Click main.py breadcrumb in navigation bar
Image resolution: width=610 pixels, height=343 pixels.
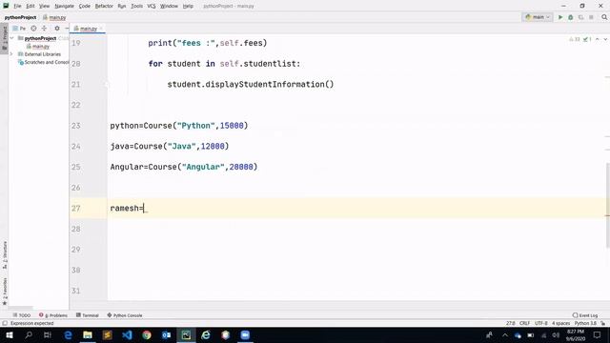[55, 17]
